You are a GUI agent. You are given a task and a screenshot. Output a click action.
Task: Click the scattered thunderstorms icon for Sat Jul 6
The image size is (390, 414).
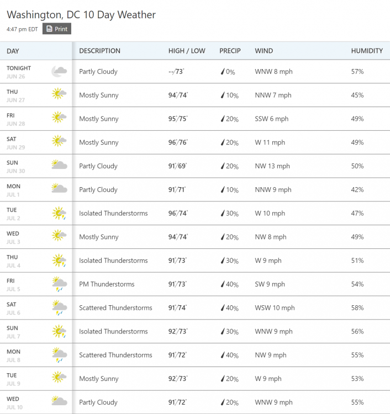[59, 307]
